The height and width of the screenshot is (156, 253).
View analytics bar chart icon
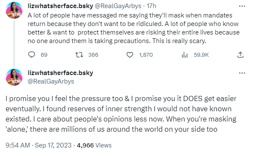click(185, 55)
